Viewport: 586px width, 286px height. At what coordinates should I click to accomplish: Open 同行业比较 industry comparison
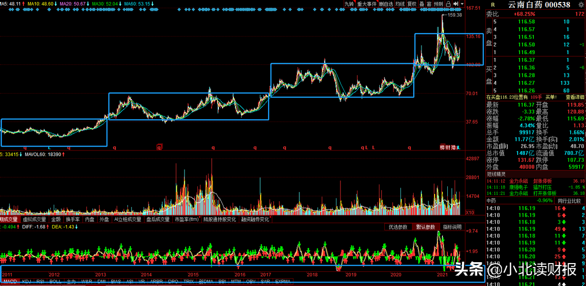[570, 200]
